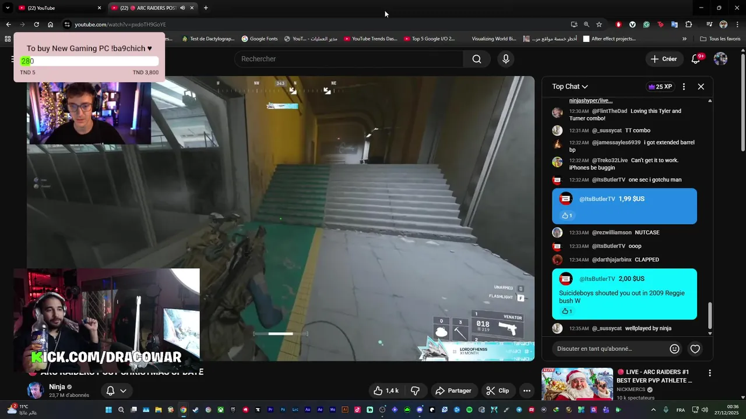
Task: Dislike the video with thumbs down
Action: click(x=416, y=390)
